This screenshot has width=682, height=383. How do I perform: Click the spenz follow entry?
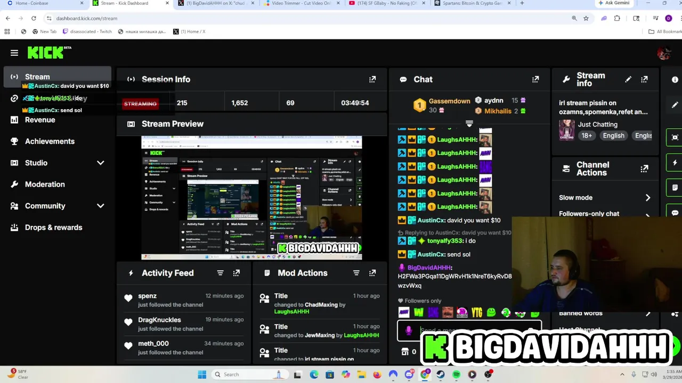click(183, 300)
